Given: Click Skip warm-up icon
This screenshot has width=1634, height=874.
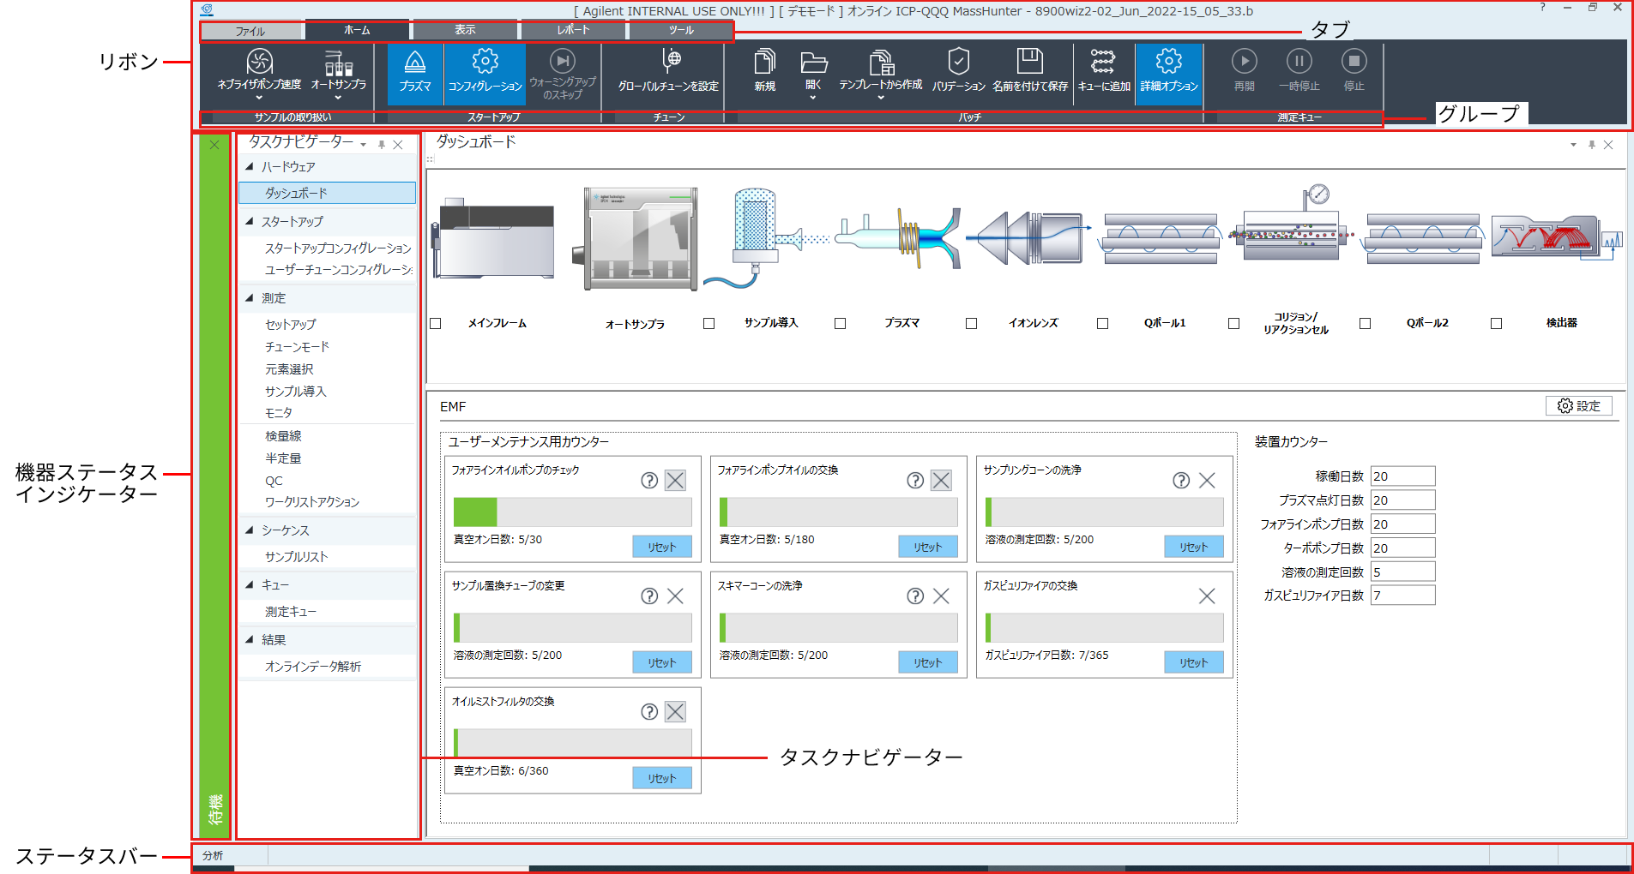Looking at the screenshot, I should (563, 61).
